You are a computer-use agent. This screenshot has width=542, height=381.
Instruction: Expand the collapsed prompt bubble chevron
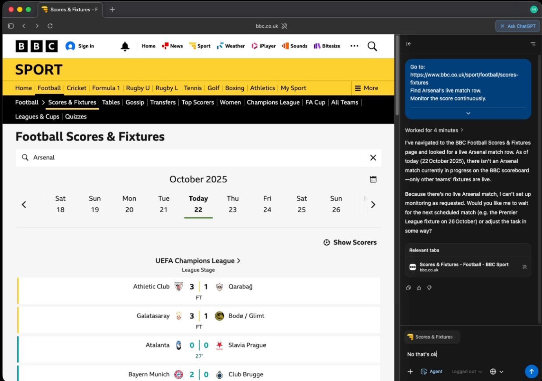pyautogui.click(x=468, y=113)
